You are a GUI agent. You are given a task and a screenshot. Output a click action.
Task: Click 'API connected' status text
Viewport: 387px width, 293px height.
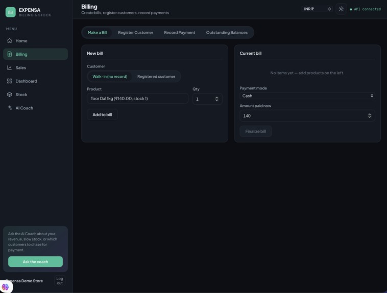pos(367,9)
